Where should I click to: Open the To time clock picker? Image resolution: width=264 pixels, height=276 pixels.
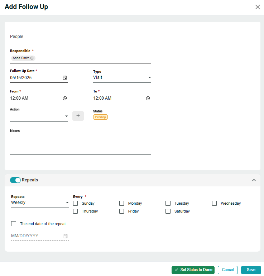click(148, 98)
